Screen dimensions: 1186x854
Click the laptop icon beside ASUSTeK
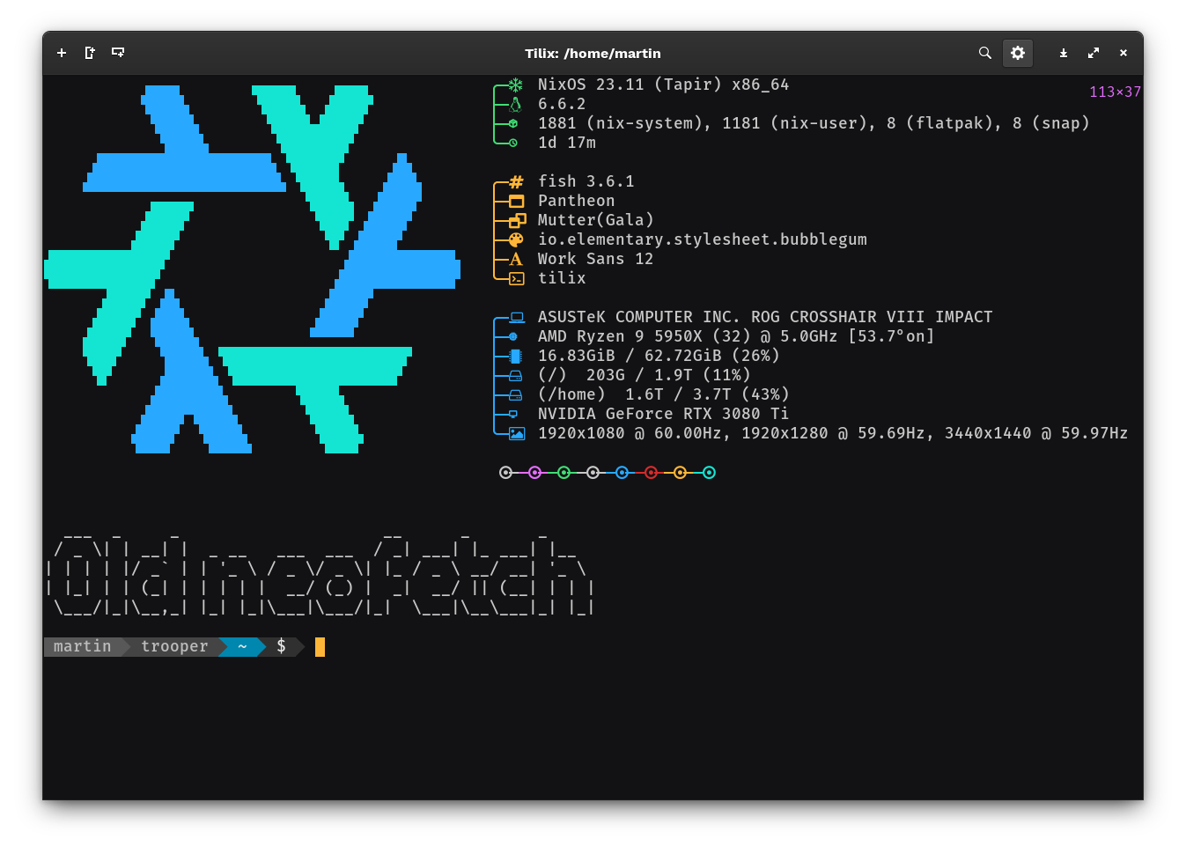pos(517,317)
